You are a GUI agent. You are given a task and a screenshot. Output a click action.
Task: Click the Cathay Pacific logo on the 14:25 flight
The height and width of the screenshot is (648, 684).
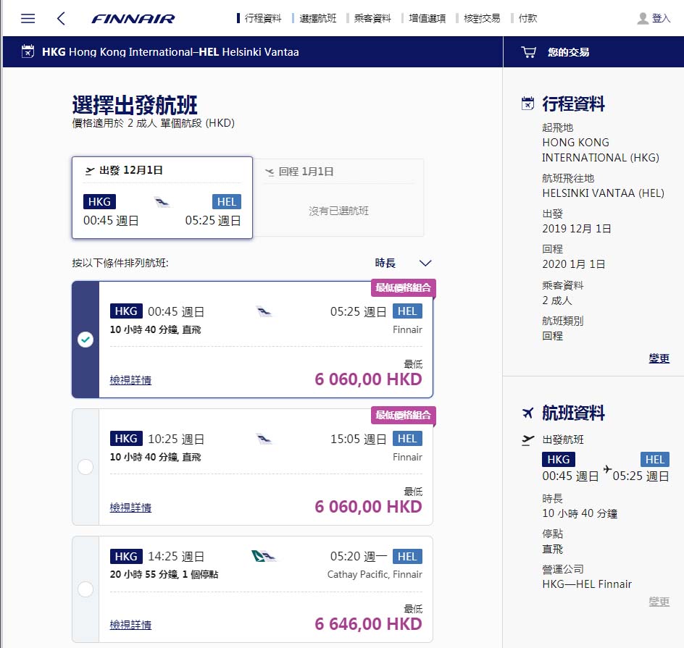point(258,556)
